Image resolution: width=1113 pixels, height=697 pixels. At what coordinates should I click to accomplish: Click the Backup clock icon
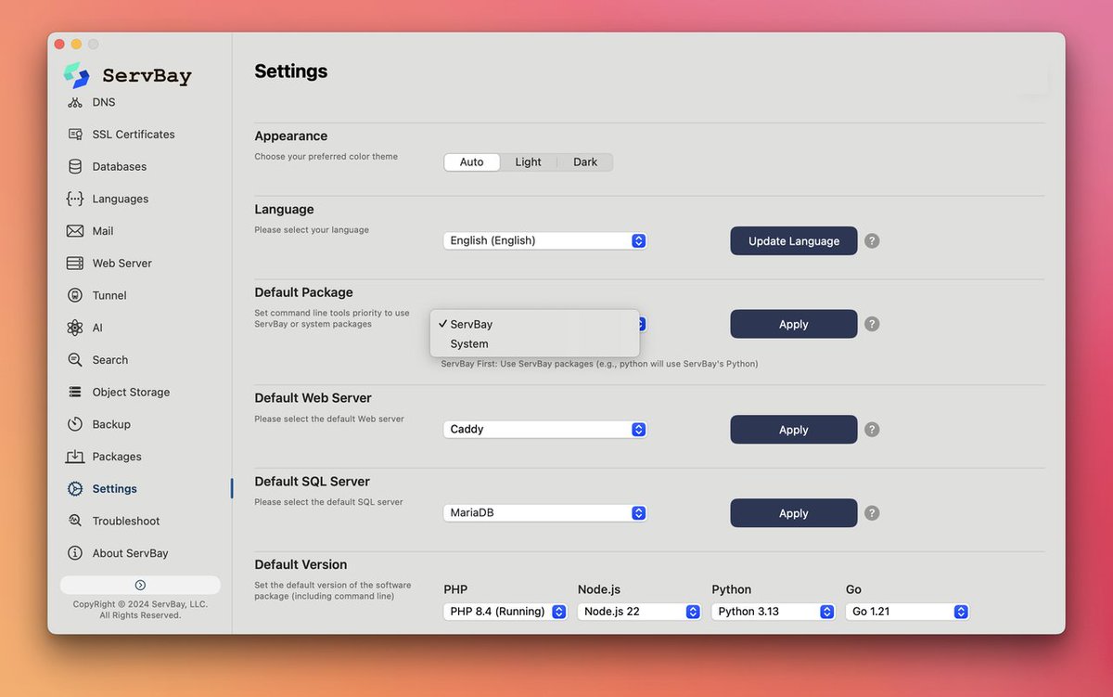coord(75,424)
